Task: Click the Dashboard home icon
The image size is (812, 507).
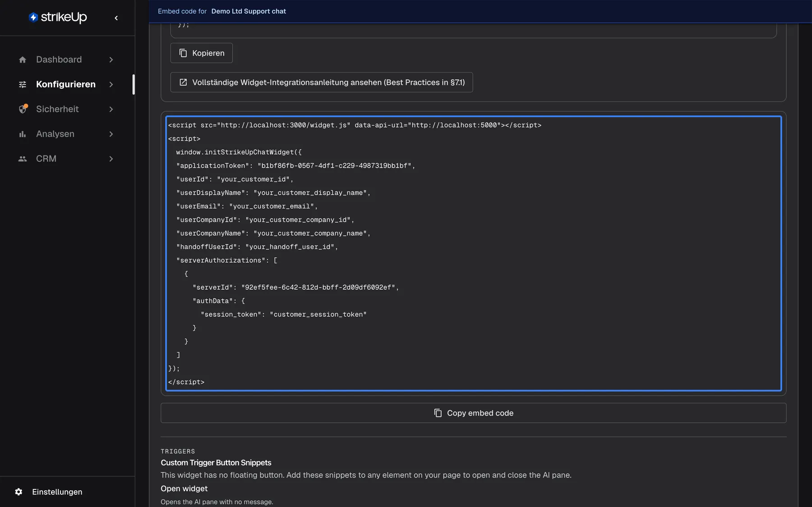Action: point(23,59)
